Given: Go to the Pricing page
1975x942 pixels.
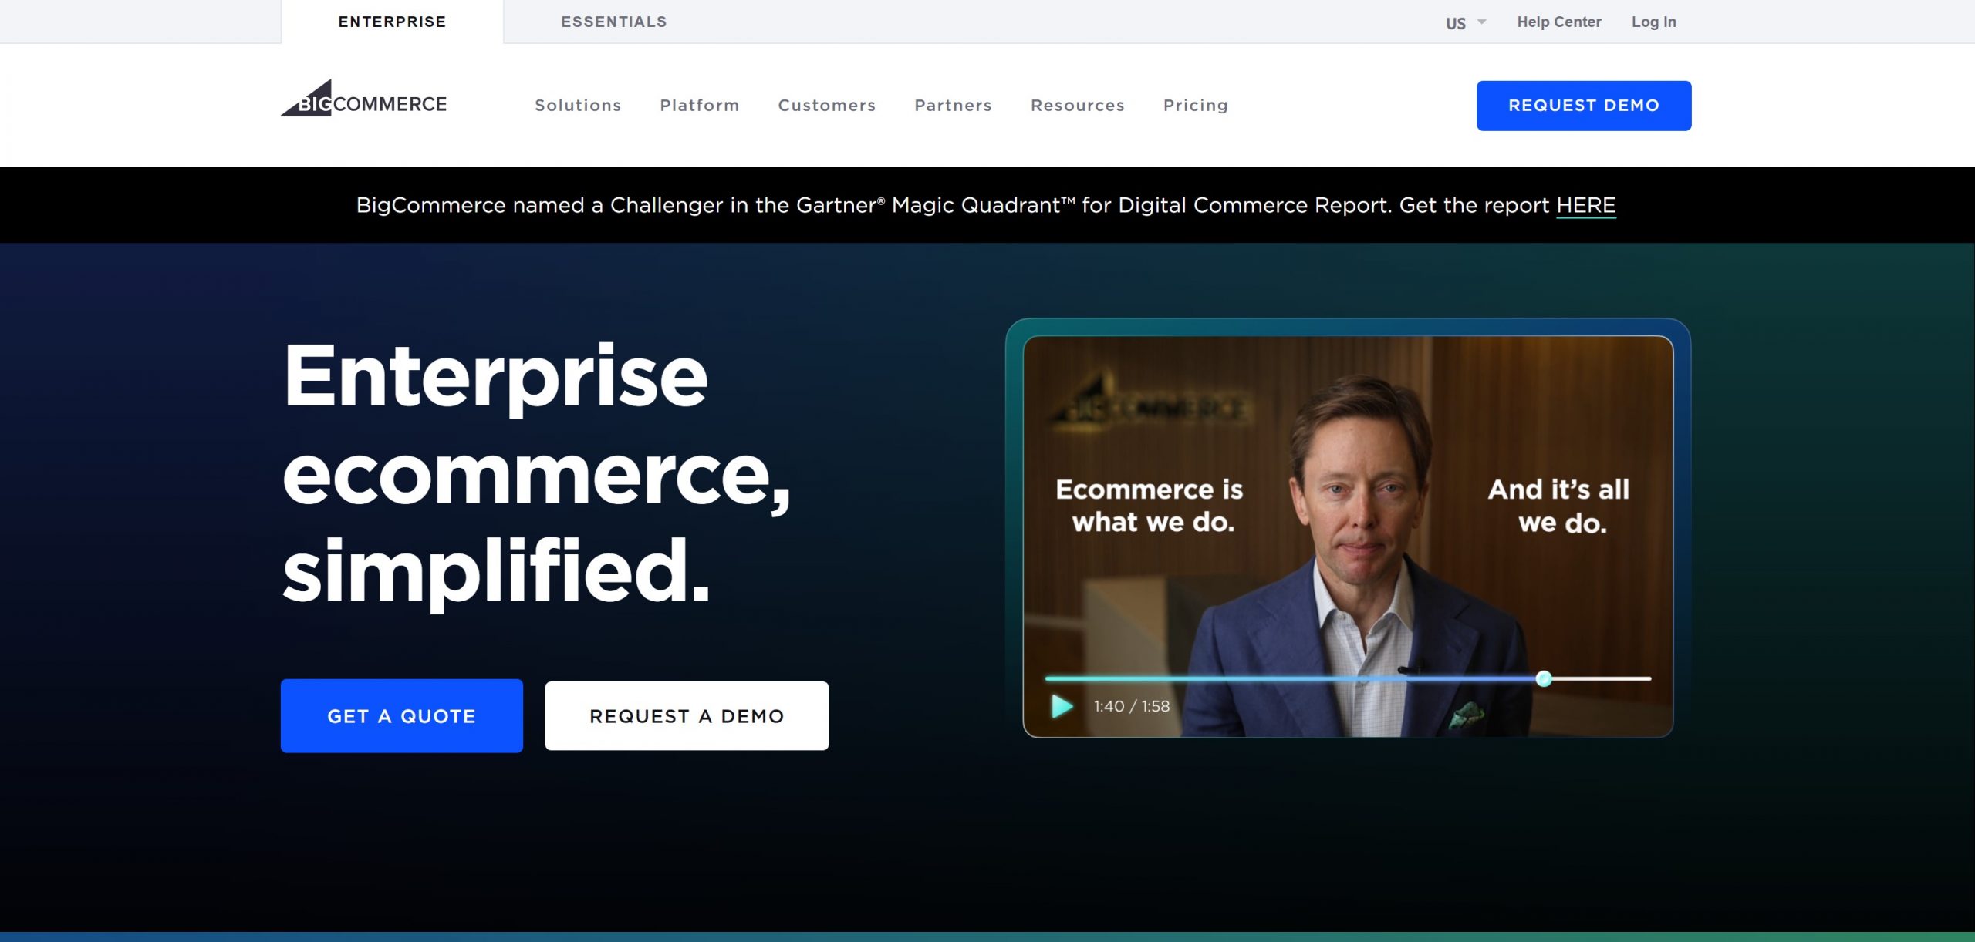Looking at the screenshot, I should (x=1195, y=105).
